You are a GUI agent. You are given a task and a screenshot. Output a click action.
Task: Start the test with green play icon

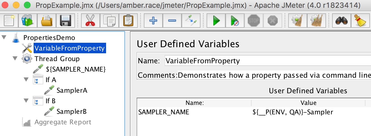216,21
